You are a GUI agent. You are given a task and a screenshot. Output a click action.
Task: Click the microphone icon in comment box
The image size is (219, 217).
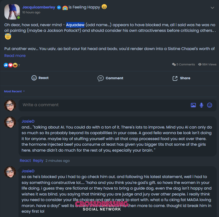(202, 105)
